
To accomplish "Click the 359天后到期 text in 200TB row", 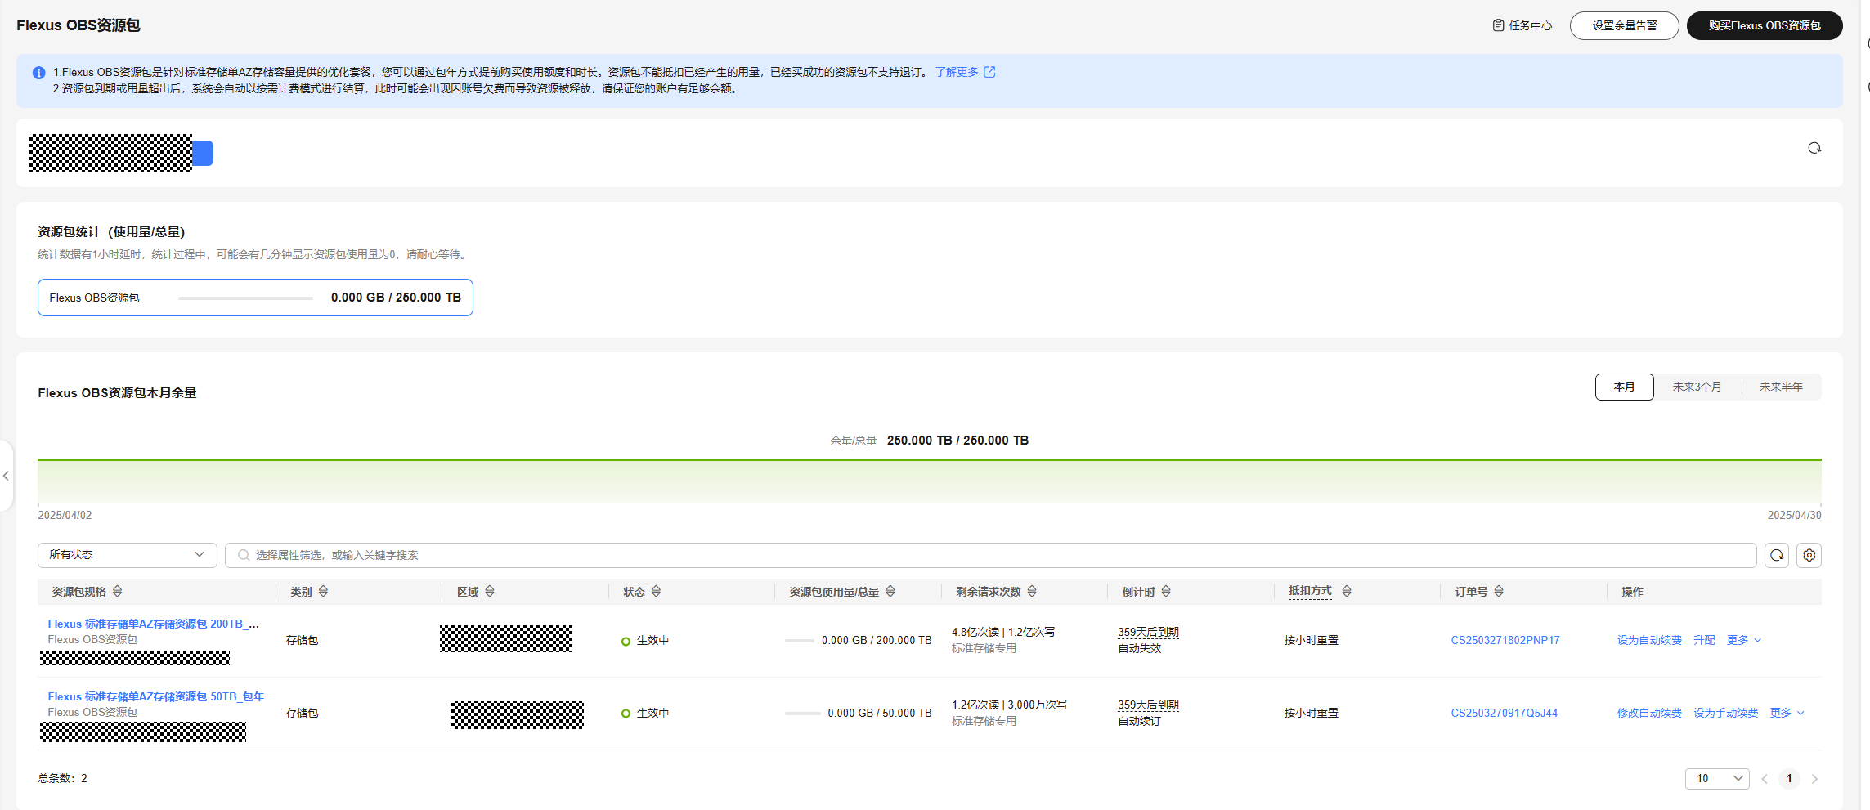I will click(x=1148, y=632).
